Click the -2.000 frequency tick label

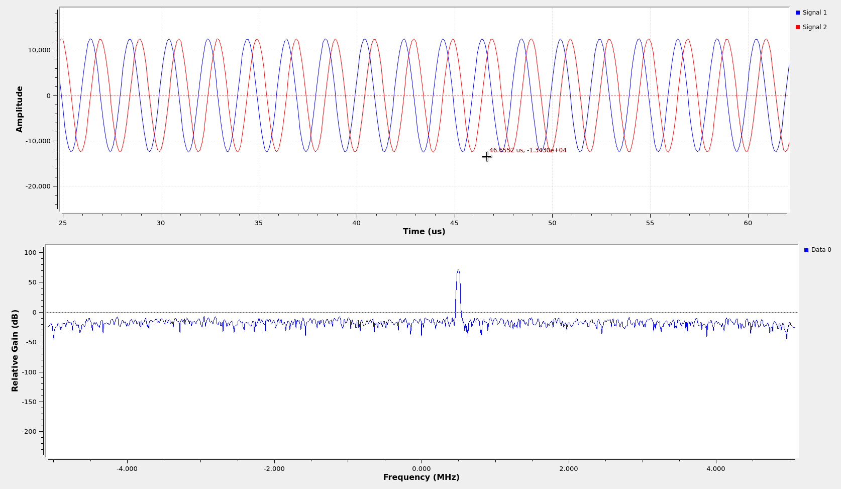click(x=274, y=469)
